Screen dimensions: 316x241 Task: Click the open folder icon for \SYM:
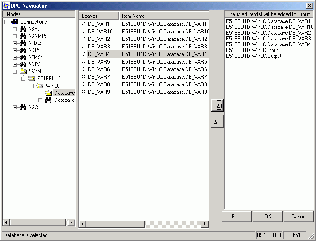tap(23, 72)
